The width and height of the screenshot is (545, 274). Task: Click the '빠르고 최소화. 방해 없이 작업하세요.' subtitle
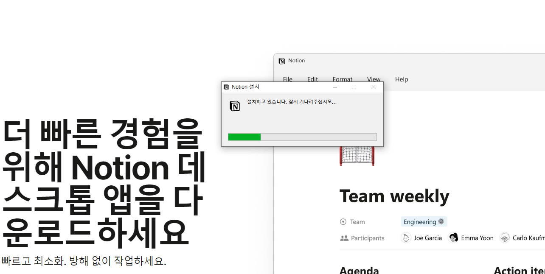(x=84, y=261)
